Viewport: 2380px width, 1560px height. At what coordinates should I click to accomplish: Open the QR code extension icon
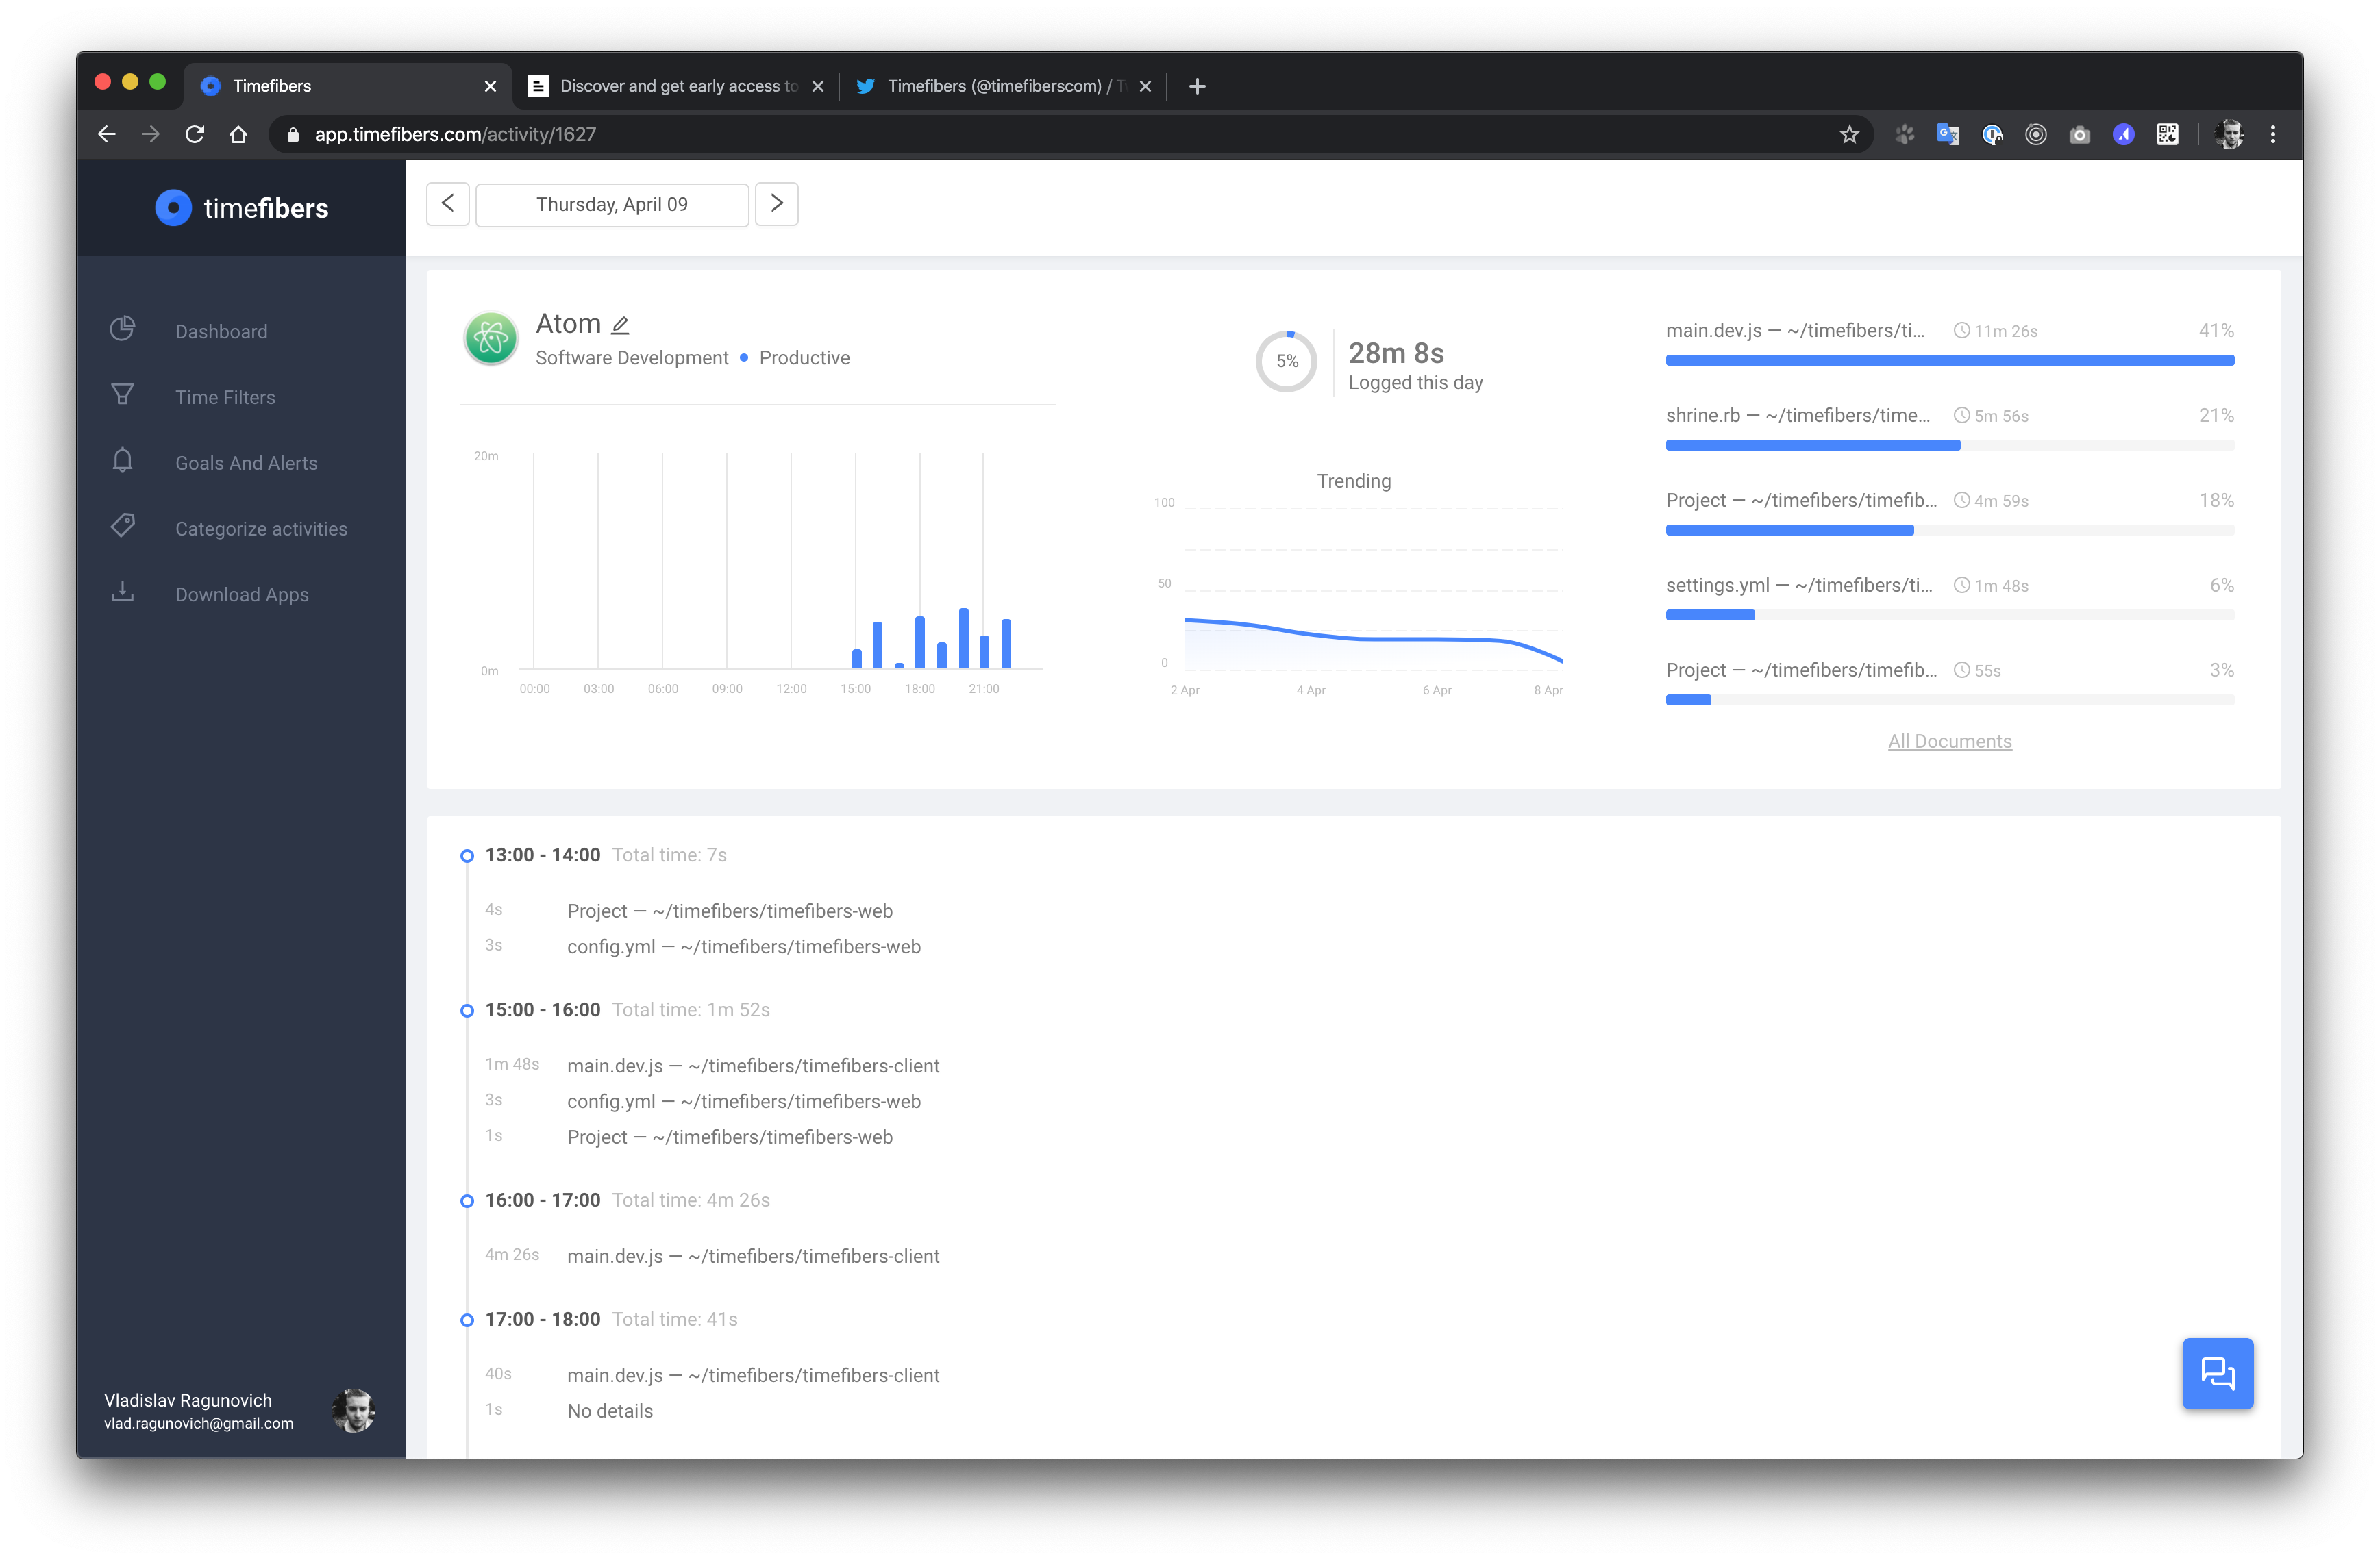(x=2166, y=134)
